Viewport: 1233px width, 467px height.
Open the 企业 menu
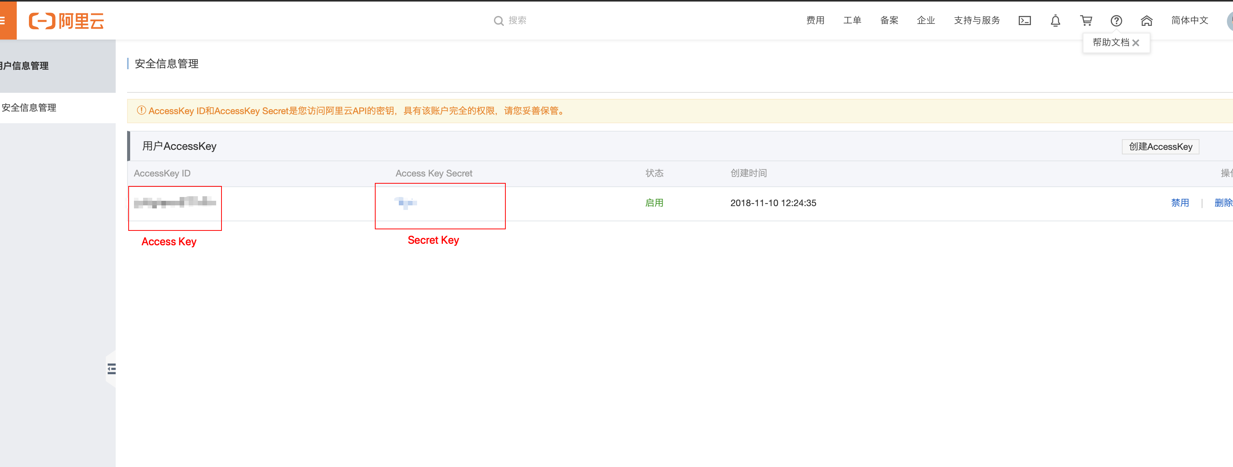[x=926, y=20]
